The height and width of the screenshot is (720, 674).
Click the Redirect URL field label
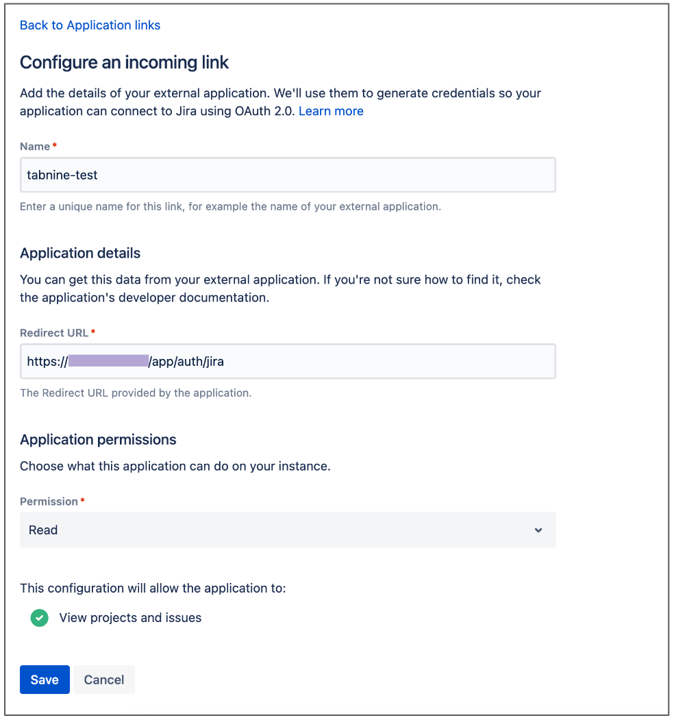(x=54, y=333)
